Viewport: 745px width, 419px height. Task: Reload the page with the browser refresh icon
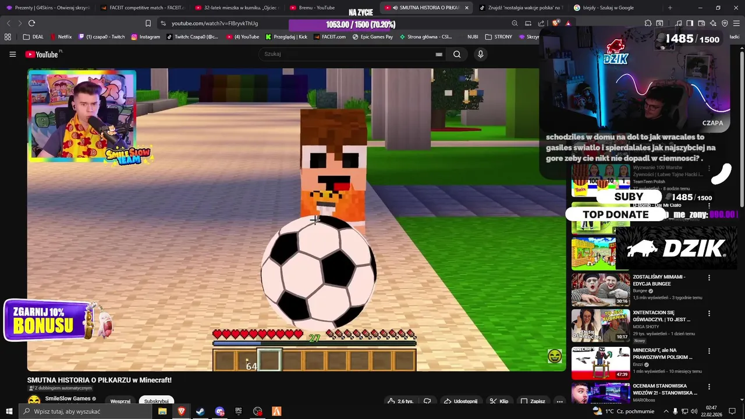click(31, 23)
